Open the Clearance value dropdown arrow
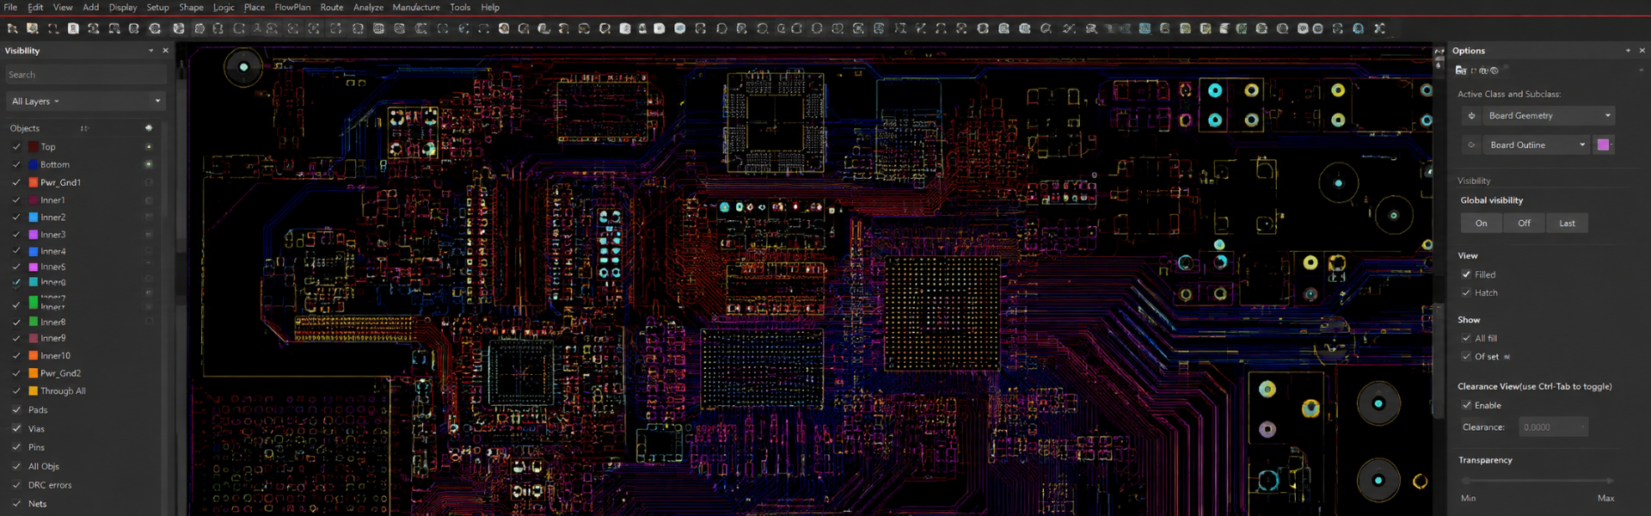Viewport: 1651px width, 516px height. 1581,427
